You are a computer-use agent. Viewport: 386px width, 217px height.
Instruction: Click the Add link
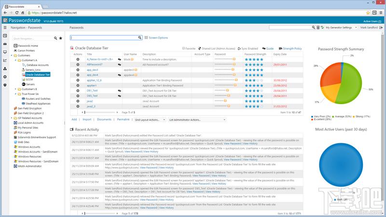pos(74,119)
